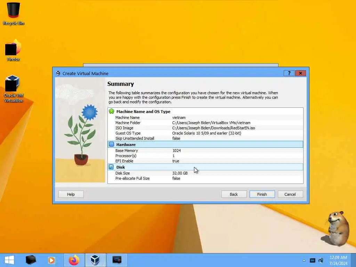356x267 pixels.
Task: Click the Oracle Solaris 10 5/09 value
Action: pyautogui.click(x=207, y=133)
